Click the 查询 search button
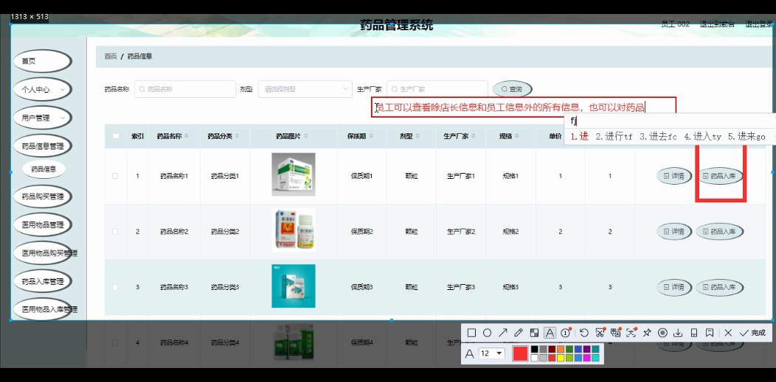776x382 pixels. pos(512,89)
